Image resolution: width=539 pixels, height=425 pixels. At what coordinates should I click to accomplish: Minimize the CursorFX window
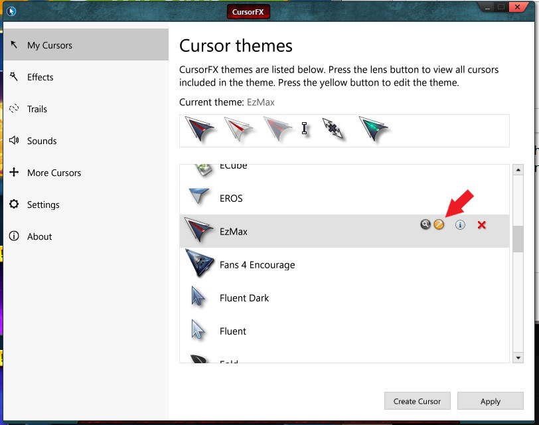coord(487,7)
